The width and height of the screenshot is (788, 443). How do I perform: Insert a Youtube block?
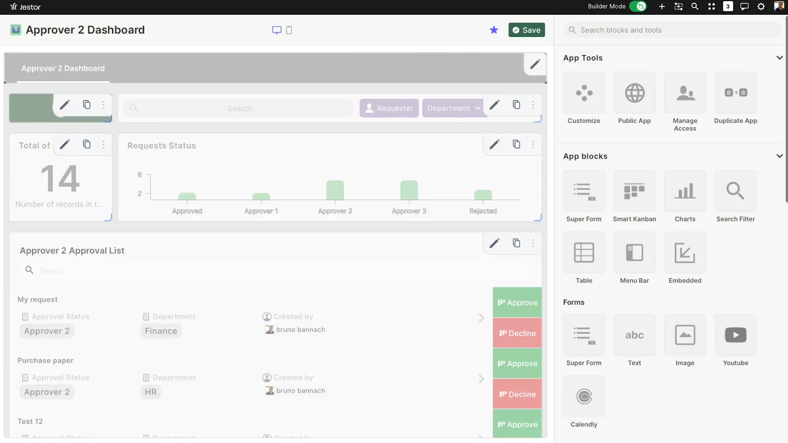[735, 335]
